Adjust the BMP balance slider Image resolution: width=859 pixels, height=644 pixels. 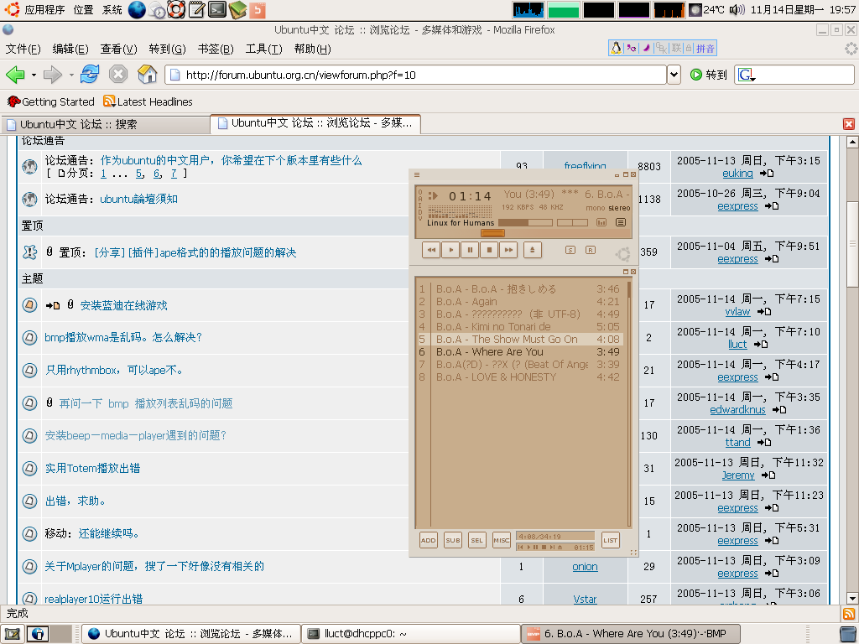572,222
